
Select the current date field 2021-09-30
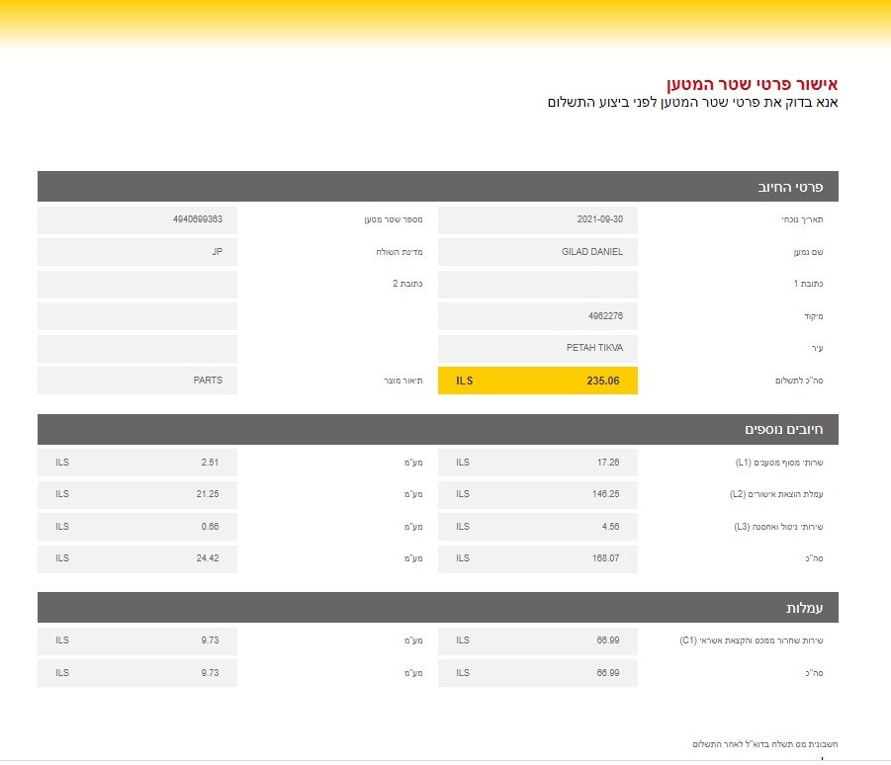[538, 219]
